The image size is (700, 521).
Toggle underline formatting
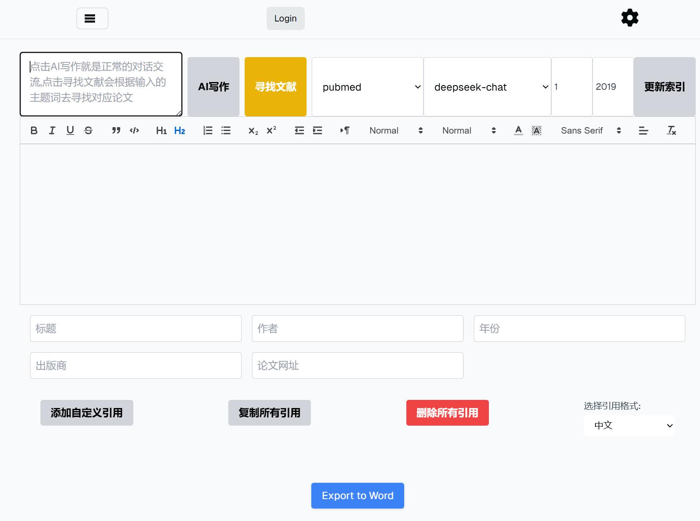click(x=70, y=131)
